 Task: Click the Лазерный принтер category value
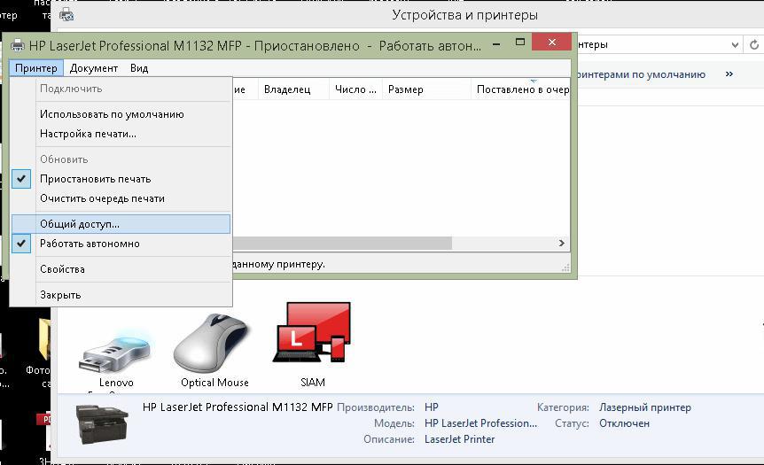tap(644, 407)
